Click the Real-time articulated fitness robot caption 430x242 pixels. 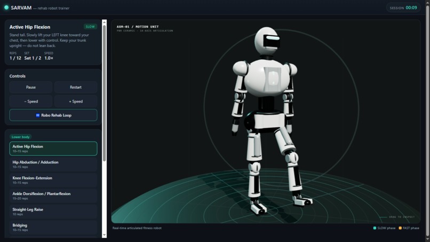click(137, 228)
